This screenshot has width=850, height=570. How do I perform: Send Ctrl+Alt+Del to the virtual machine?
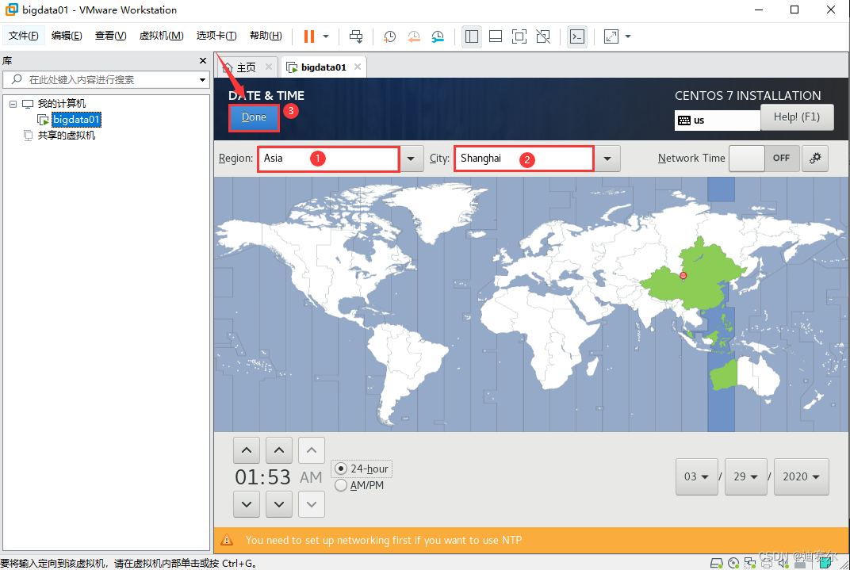[x=356, y=36]
